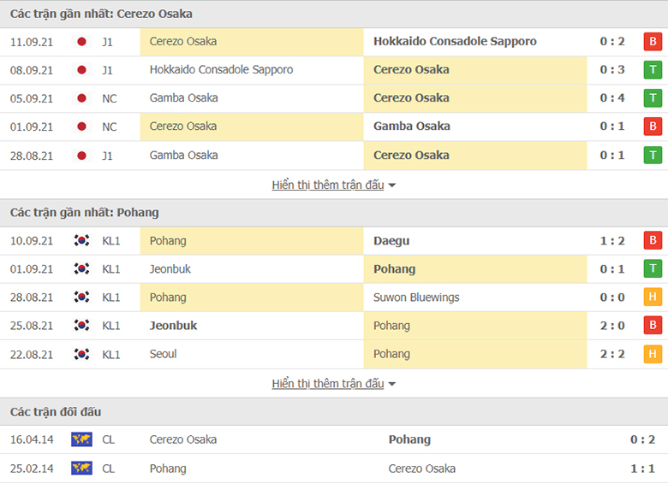The image size is (668, 483).
Task: Click the world map icon in the 25.02.14 row
Action: pos(81,468)
